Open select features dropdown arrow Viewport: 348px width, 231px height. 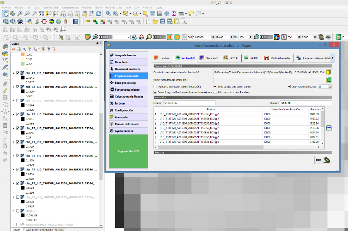(131, 14)
